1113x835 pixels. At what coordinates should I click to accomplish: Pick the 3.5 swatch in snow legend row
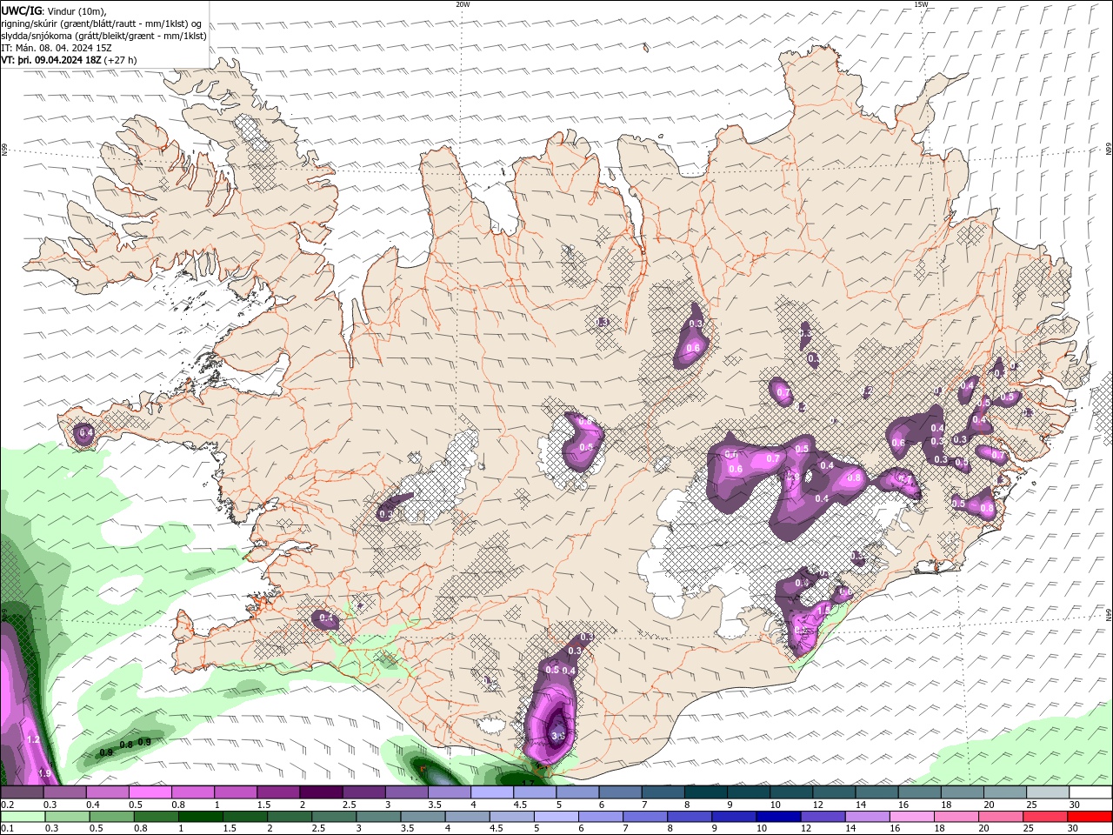450,792
